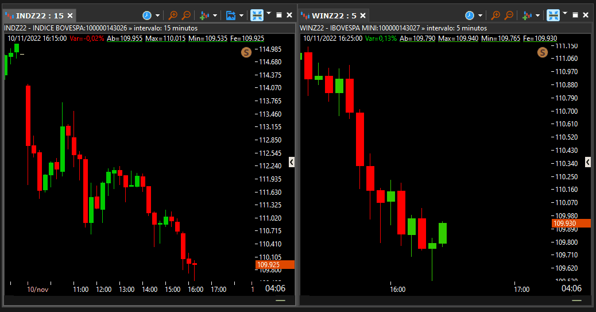Click the 109.930 price marker on WINZ22 axis
This screenshot has width=596, height=312.
tap(571, 224)
